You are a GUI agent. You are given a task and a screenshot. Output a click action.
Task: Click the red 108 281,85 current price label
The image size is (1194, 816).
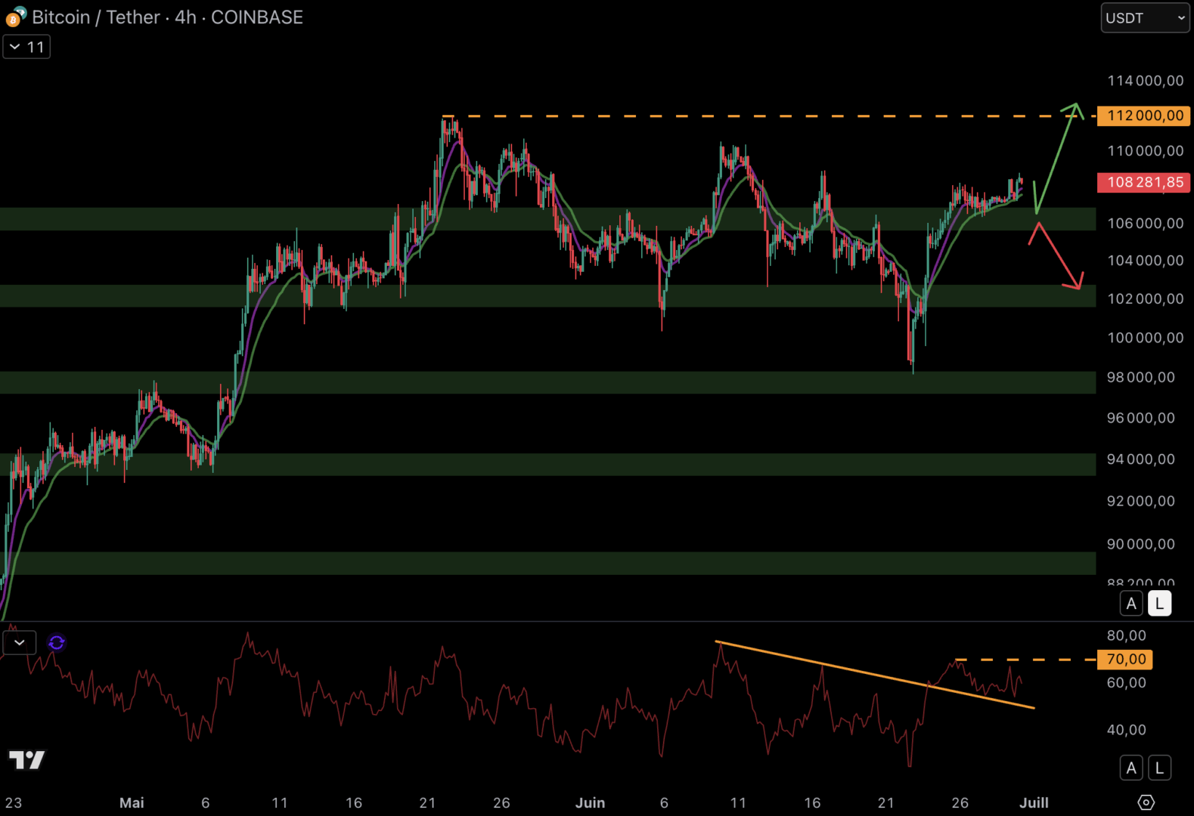pyautogui.click(x=1144, y=182)
